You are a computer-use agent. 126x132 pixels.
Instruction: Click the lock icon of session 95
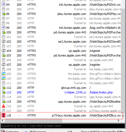(x=4, y=9)
